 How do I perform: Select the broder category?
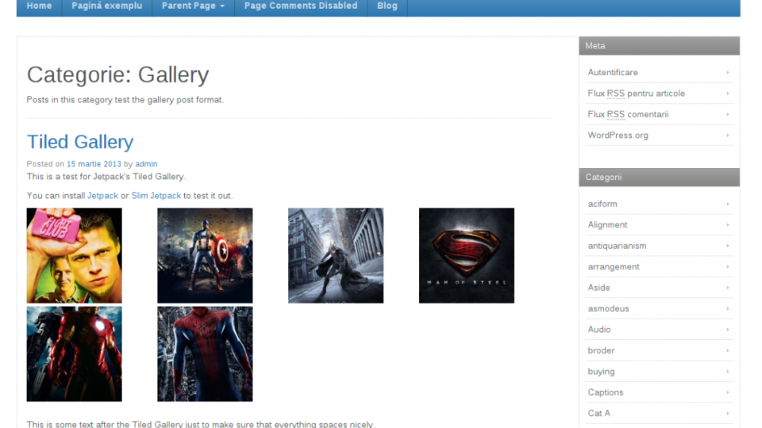click(x=601, y=350)
